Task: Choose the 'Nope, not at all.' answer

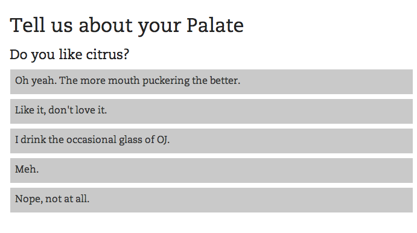Action: tap(211, 200)
